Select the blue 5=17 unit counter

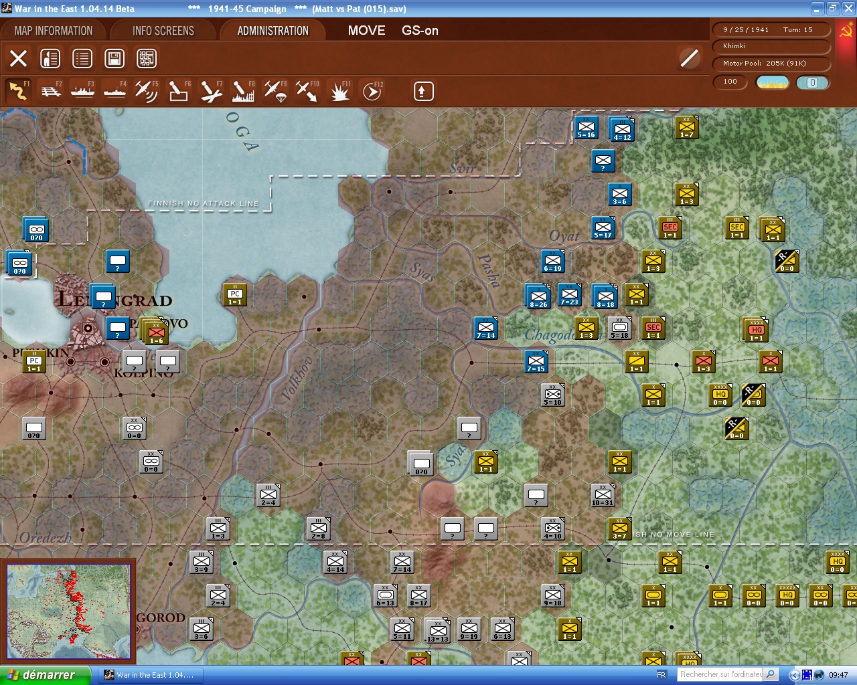click(x=603, y=227)
